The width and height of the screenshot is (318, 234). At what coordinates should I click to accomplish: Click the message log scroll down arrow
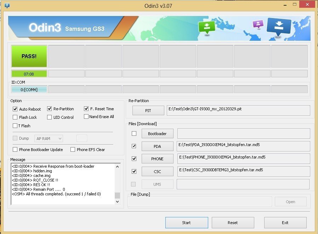[x=117, y=201]
